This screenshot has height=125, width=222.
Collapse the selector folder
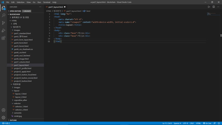pos(25,103)
